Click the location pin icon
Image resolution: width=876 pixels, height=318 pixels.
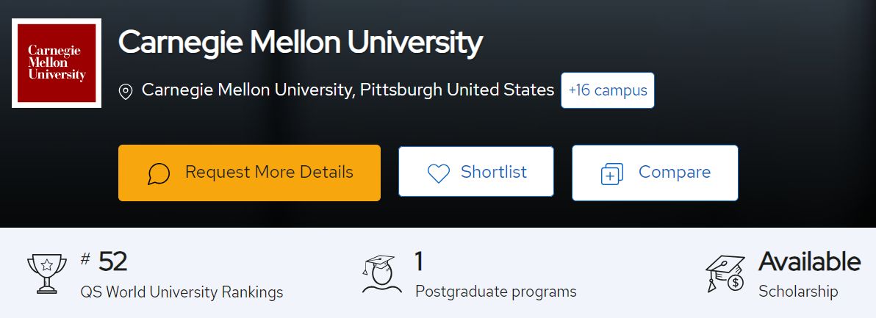126,92
